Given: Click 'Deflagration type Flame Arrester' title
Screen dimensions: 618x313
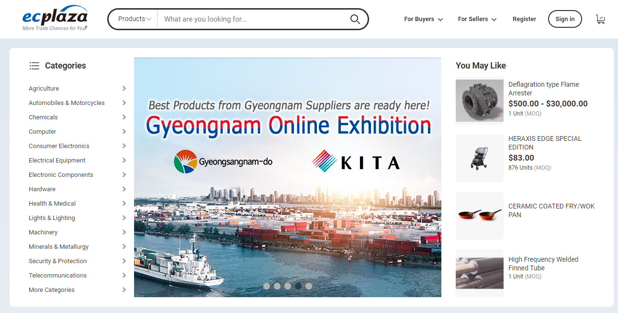Looking at the screenshot, I should point(544,89).
